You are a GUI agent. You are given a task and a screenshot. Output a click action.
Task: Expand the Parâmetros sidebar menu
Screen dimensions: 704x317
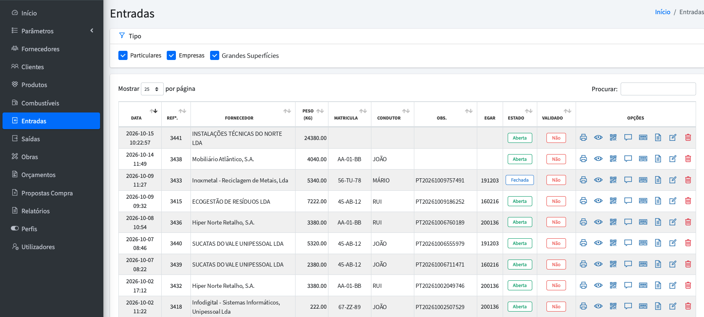coord(51,31)
